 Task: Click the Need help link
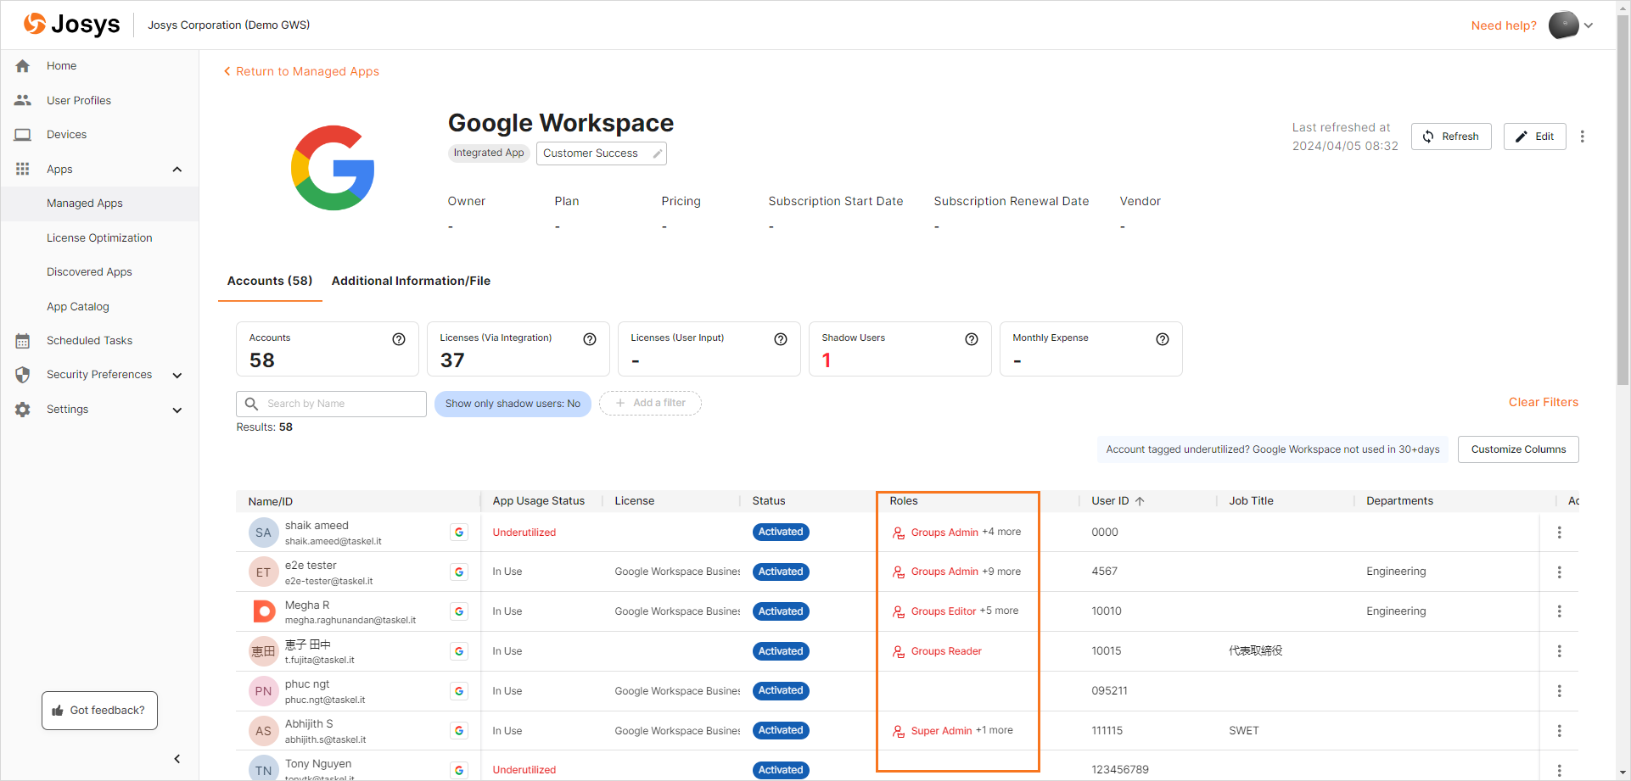[x=1504, y=25]
